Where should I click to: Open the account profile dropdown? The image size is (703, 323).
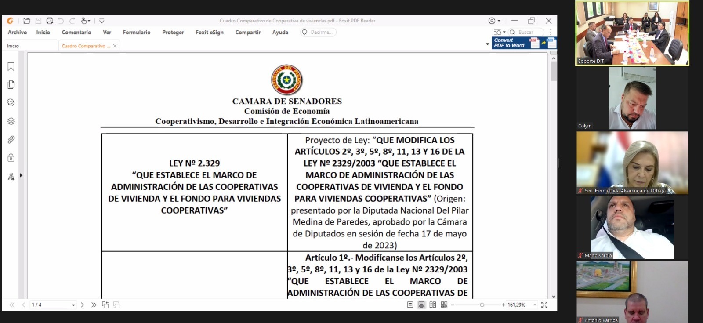[x=494, y=21]
